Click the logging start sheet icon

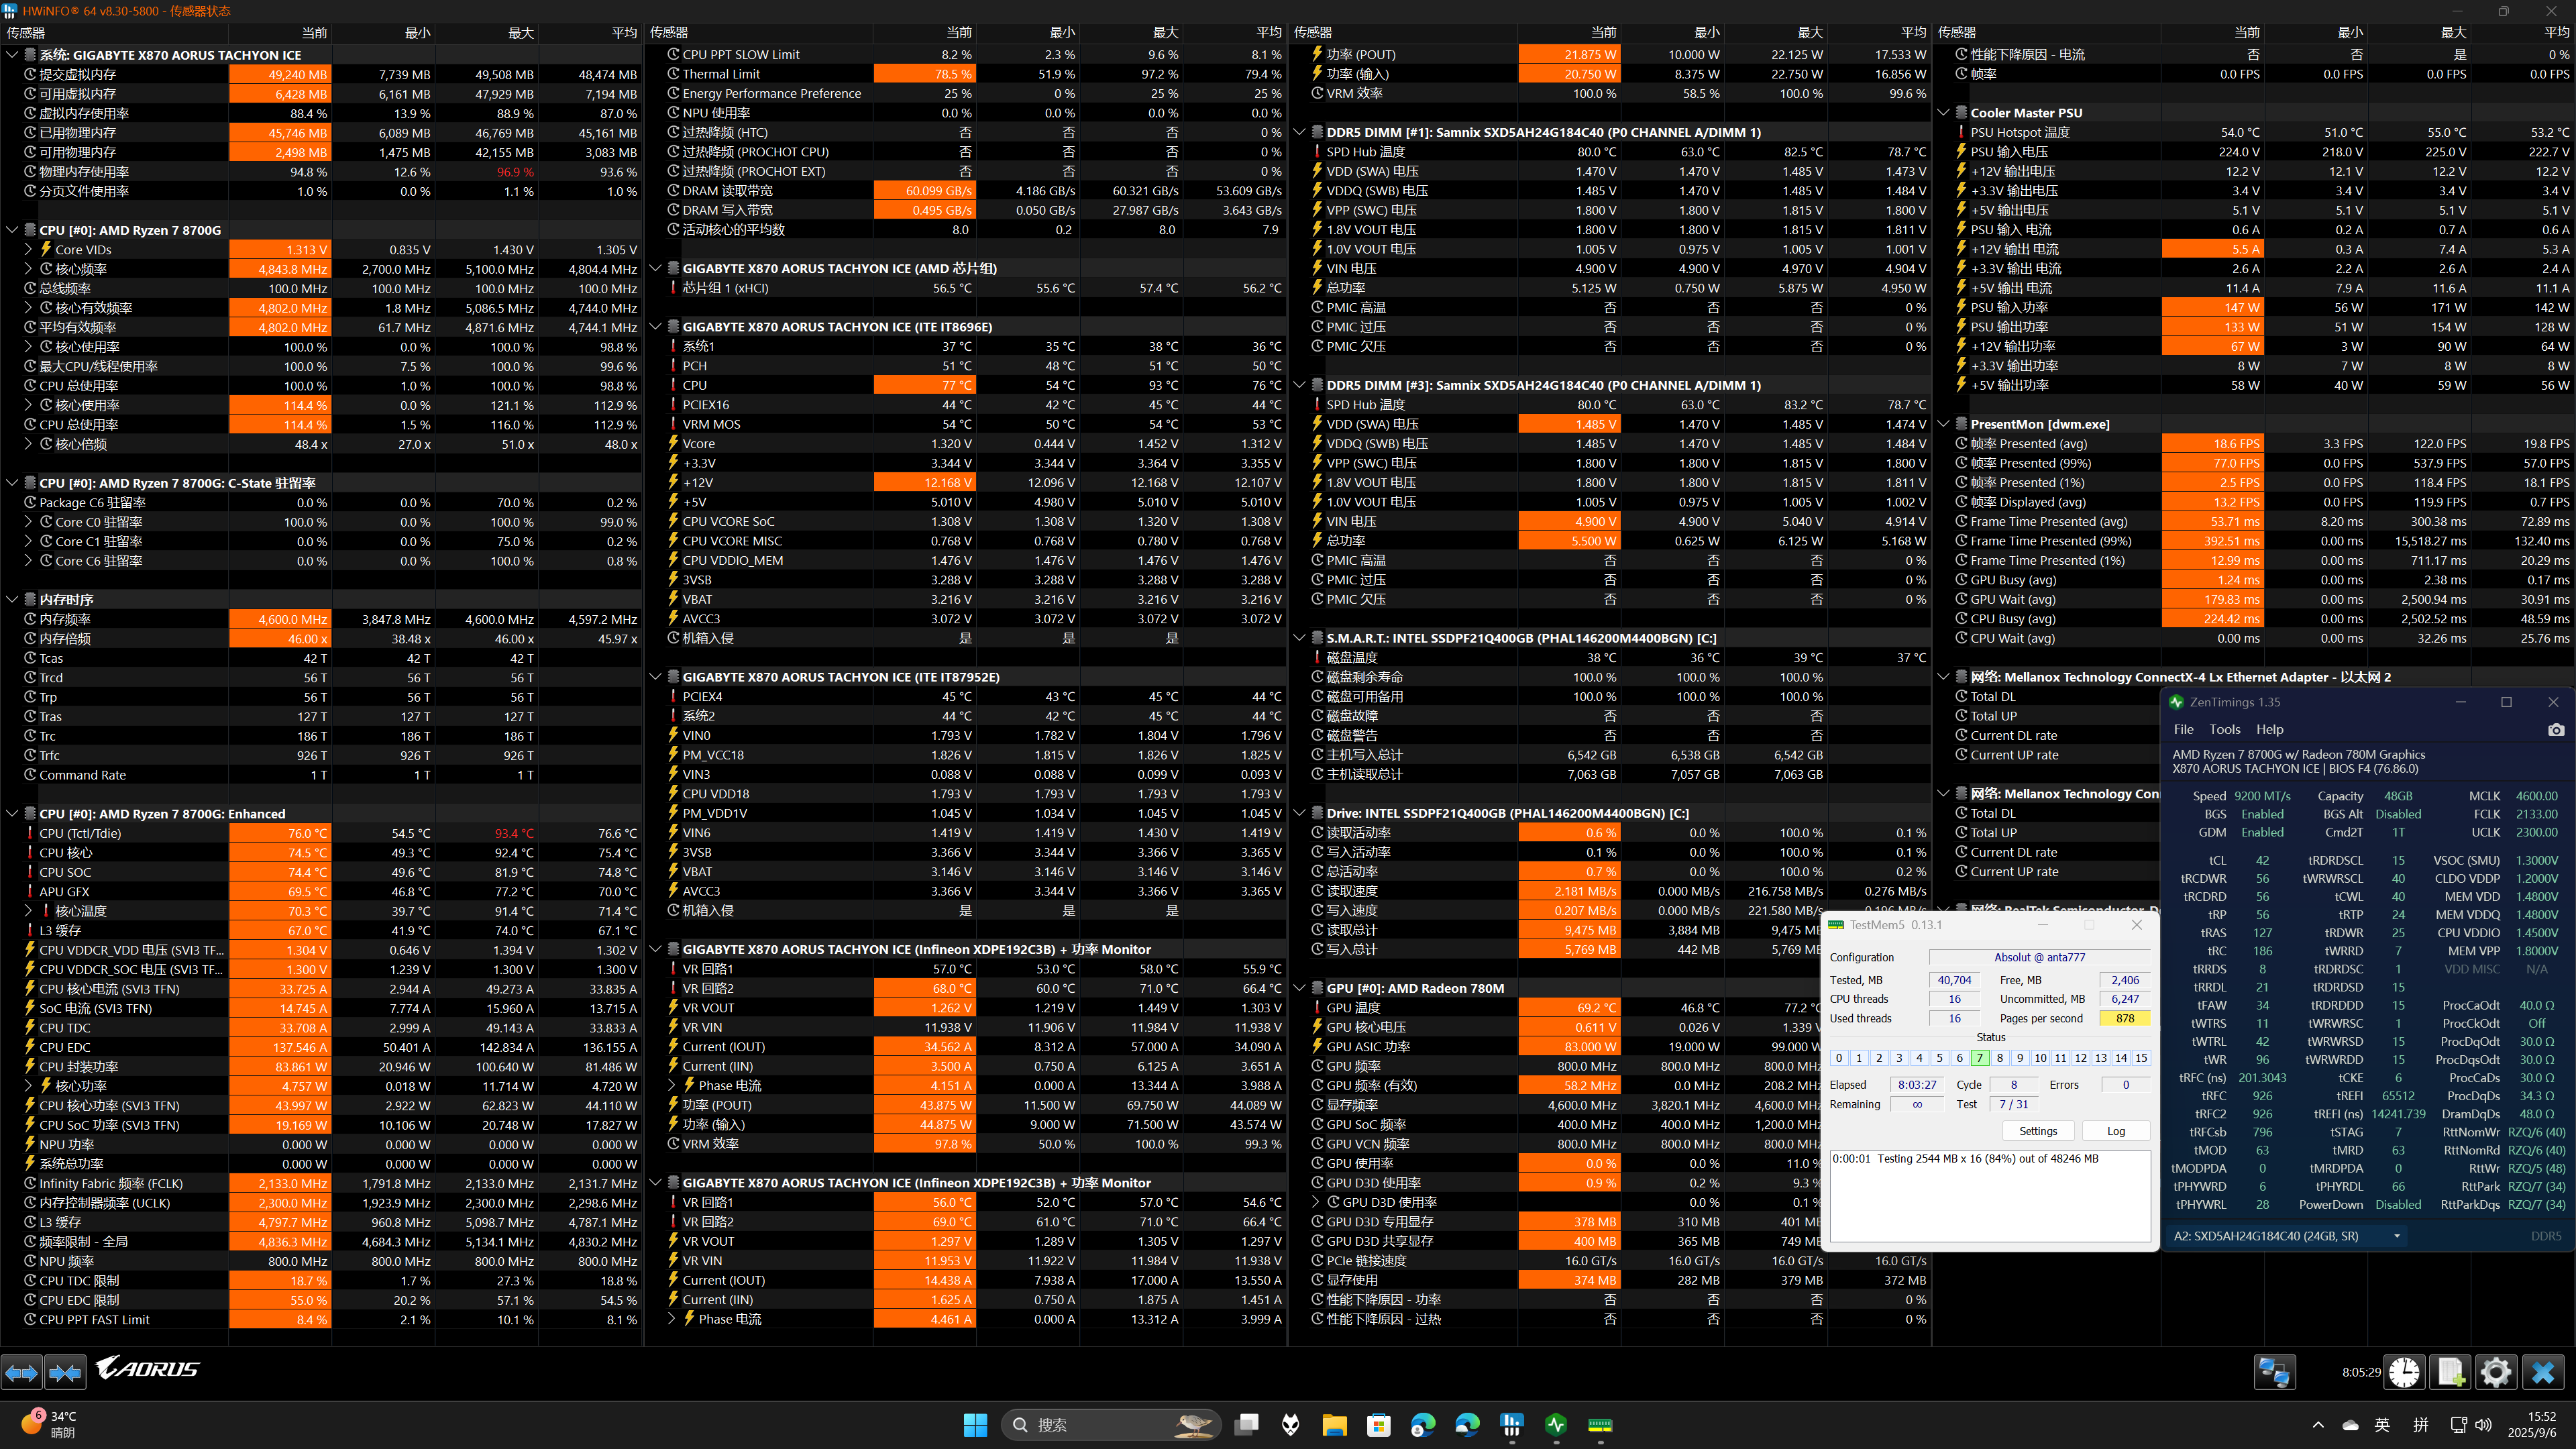pos(2450,1372)
